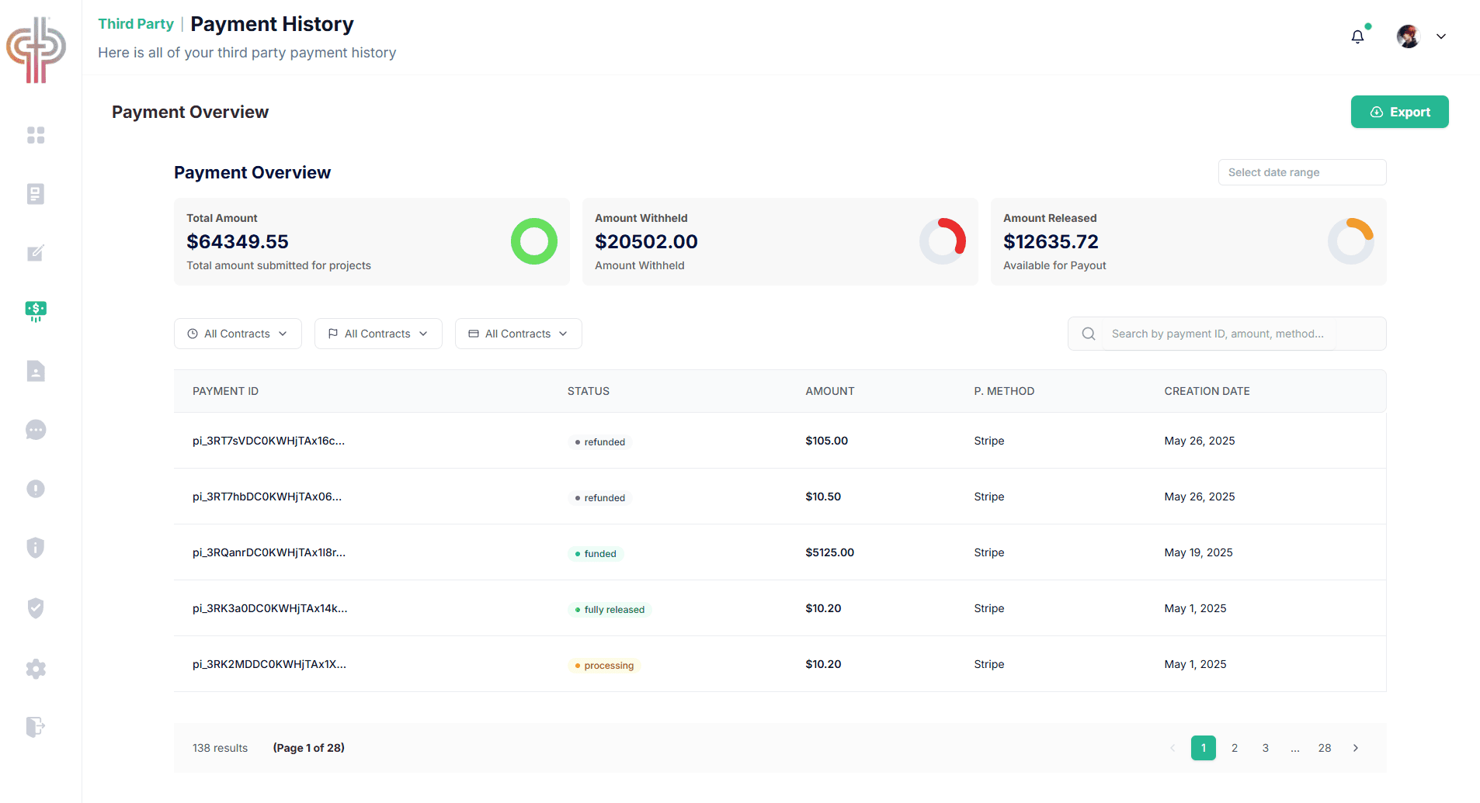Open the contracts document icon in sidebar
1480x803 pixels.
tap(36, 194)
